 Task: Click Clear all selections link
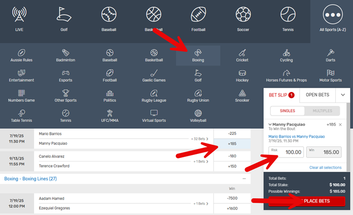tap(326, 167)
